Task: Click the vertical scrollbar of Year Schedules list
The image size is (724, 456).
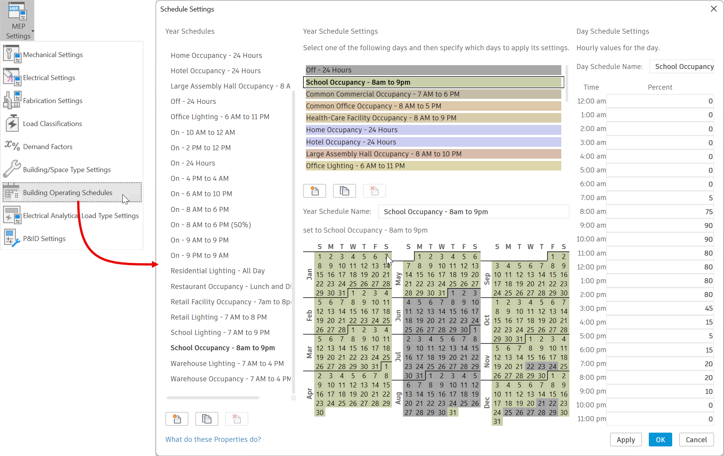Action: pos(294,241)
